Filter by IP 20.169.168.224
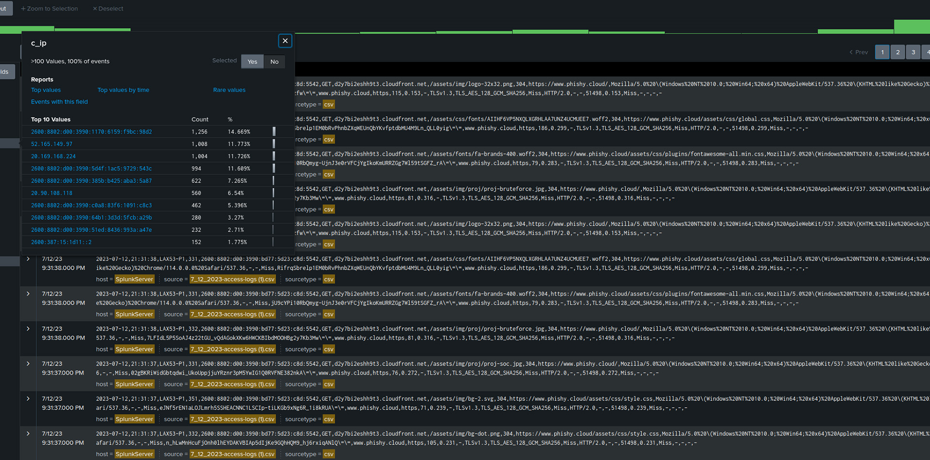 53,156
